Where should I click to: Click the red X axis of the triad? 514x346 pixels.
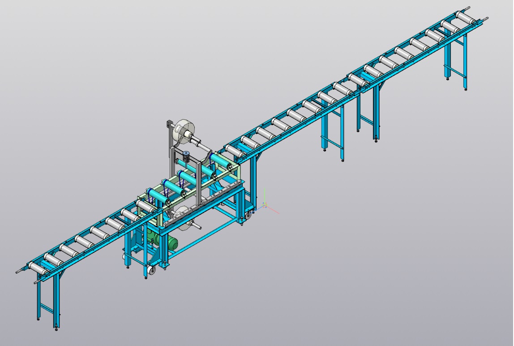point(274,210)
